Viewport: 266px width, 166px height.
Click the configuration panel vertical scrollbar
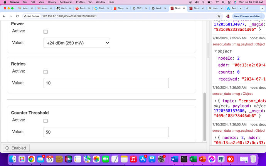tap(204, 116)
